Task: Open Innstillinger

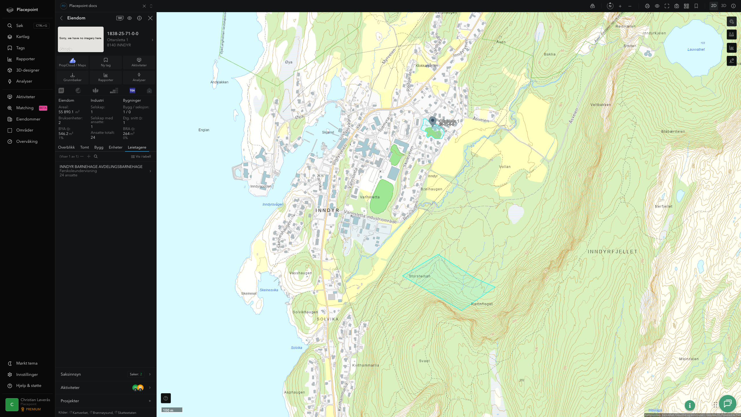Action: tap(28, 374)
